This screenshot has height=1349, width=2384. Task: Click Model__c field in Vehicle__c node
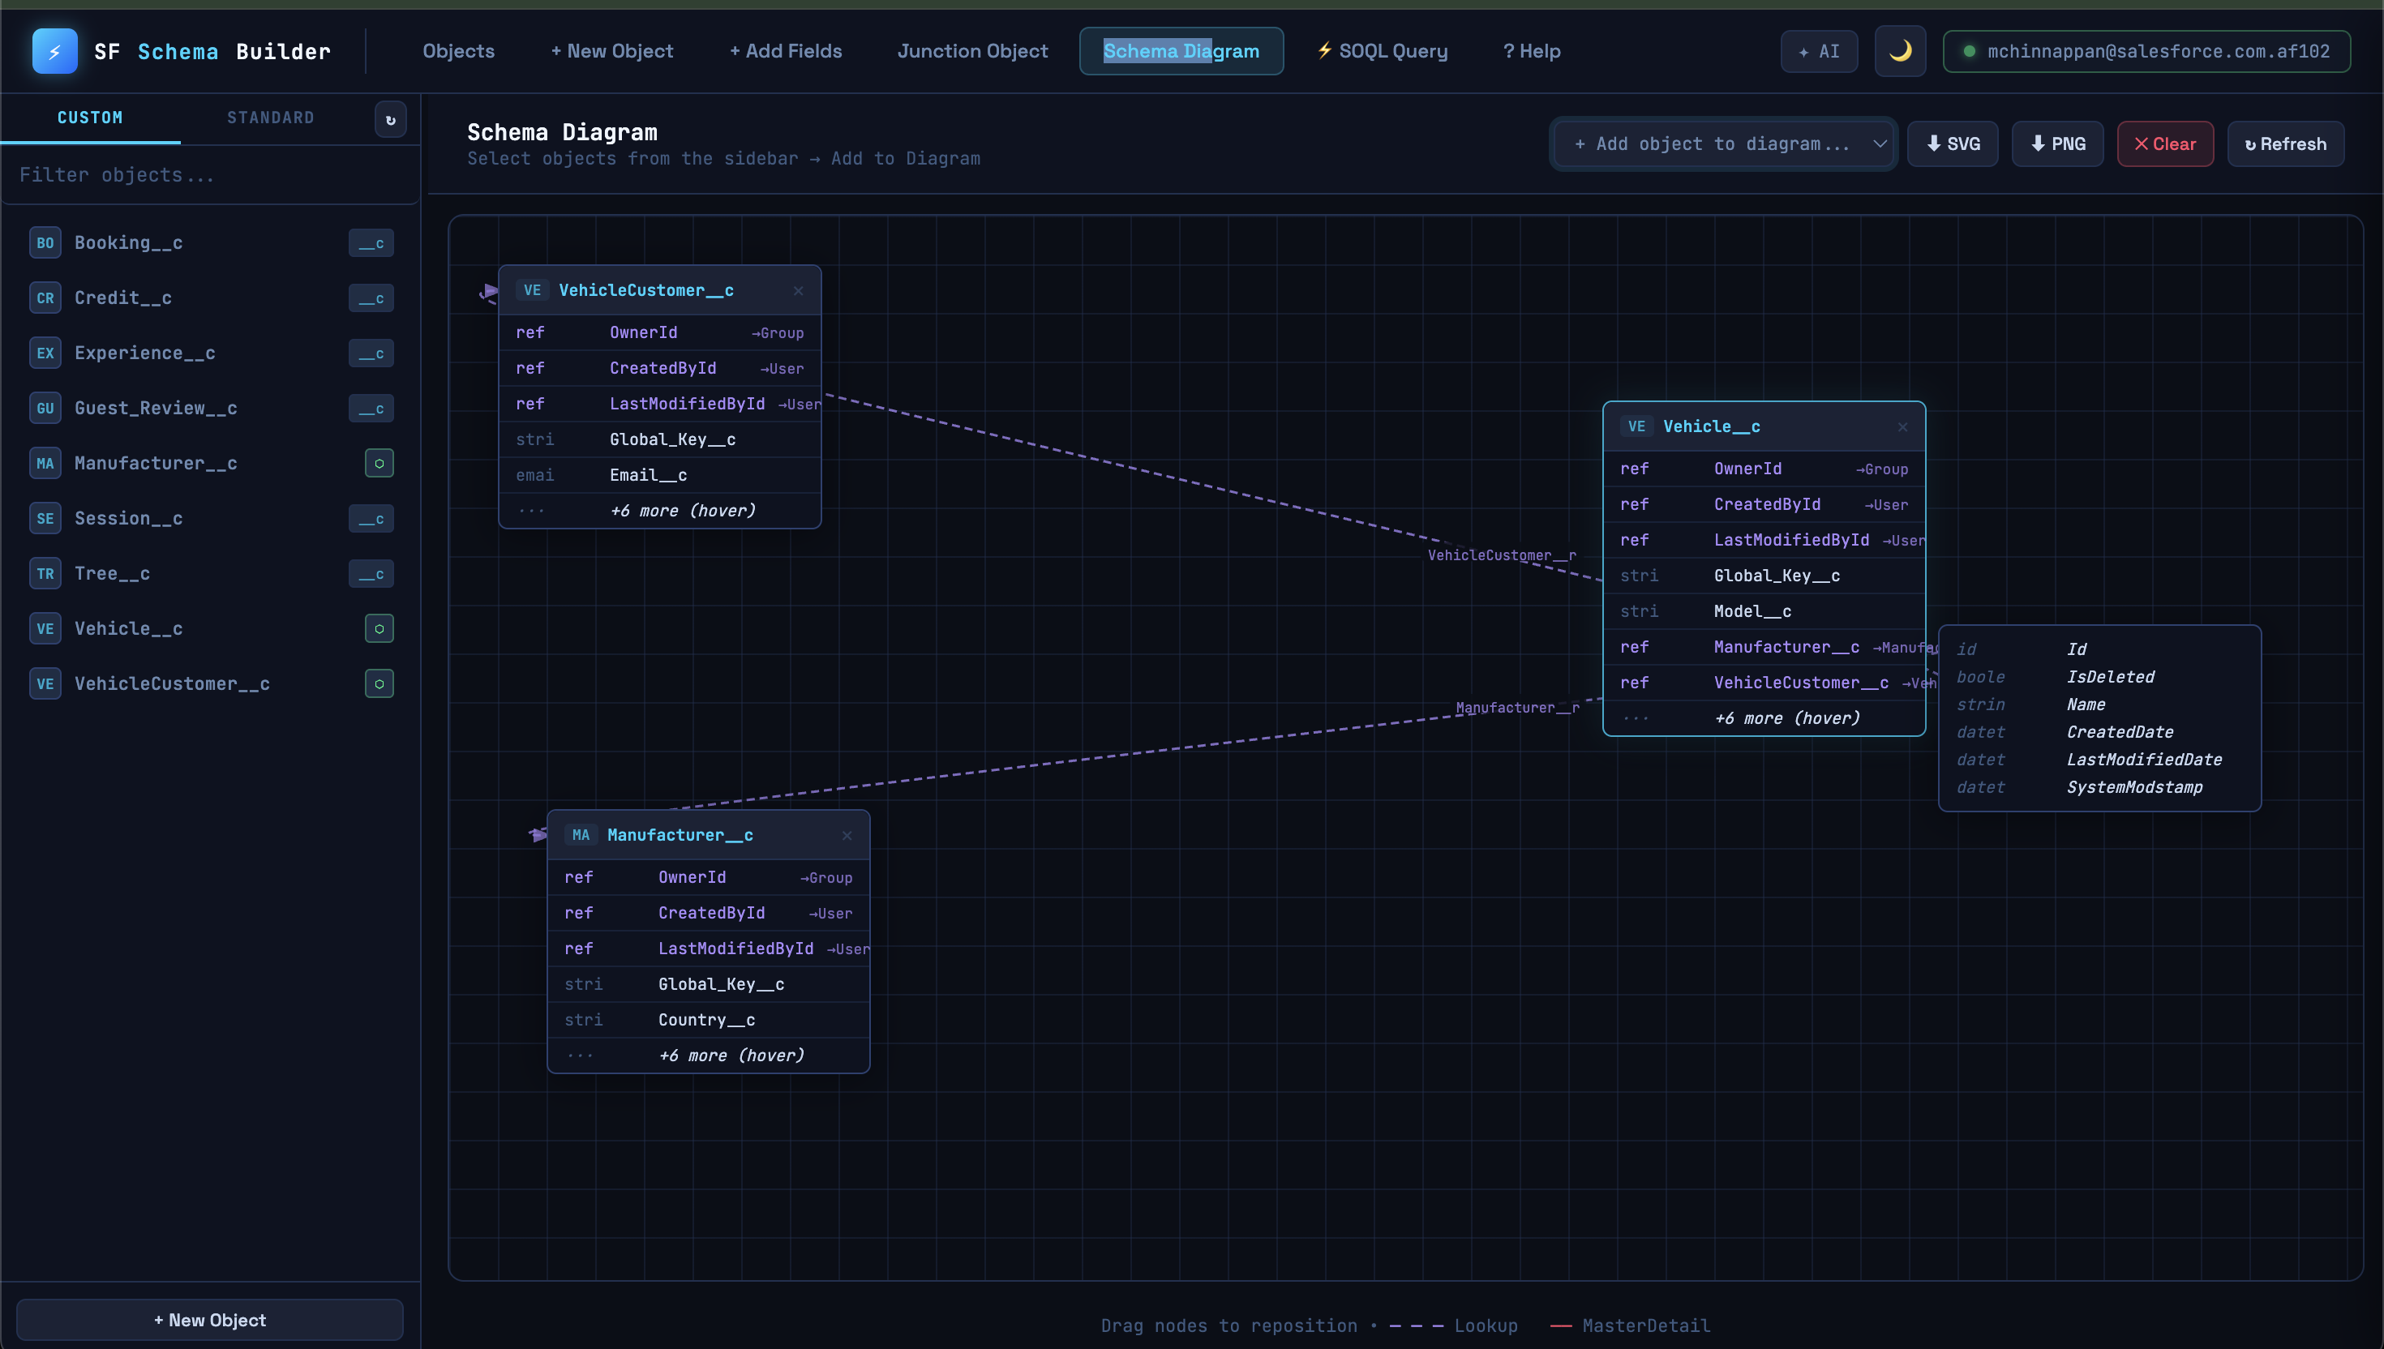coord(1764,611)
